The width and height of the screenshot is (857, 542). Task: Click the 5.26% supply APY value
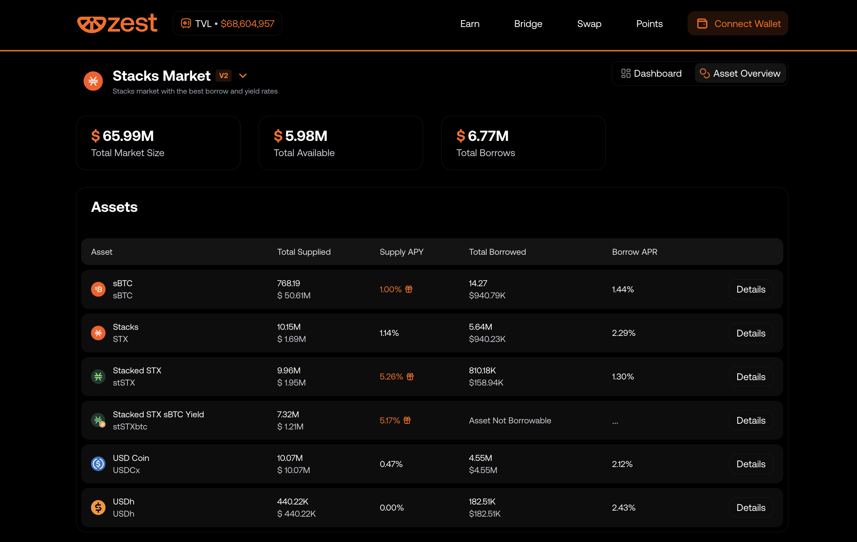click(391, 376)
